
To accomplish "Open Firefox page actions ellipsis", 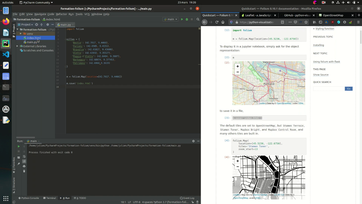I will coord(290,22).
